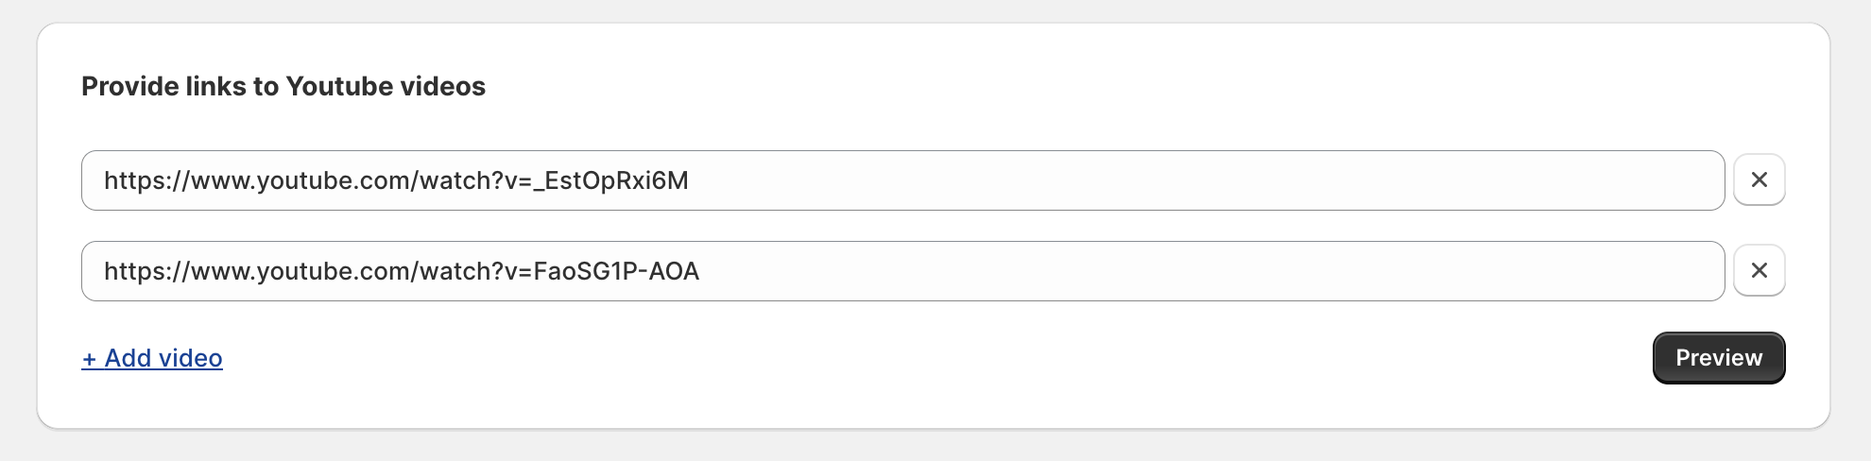Remove the _EstOpRxi6M video link

(x=1759, y=179)
